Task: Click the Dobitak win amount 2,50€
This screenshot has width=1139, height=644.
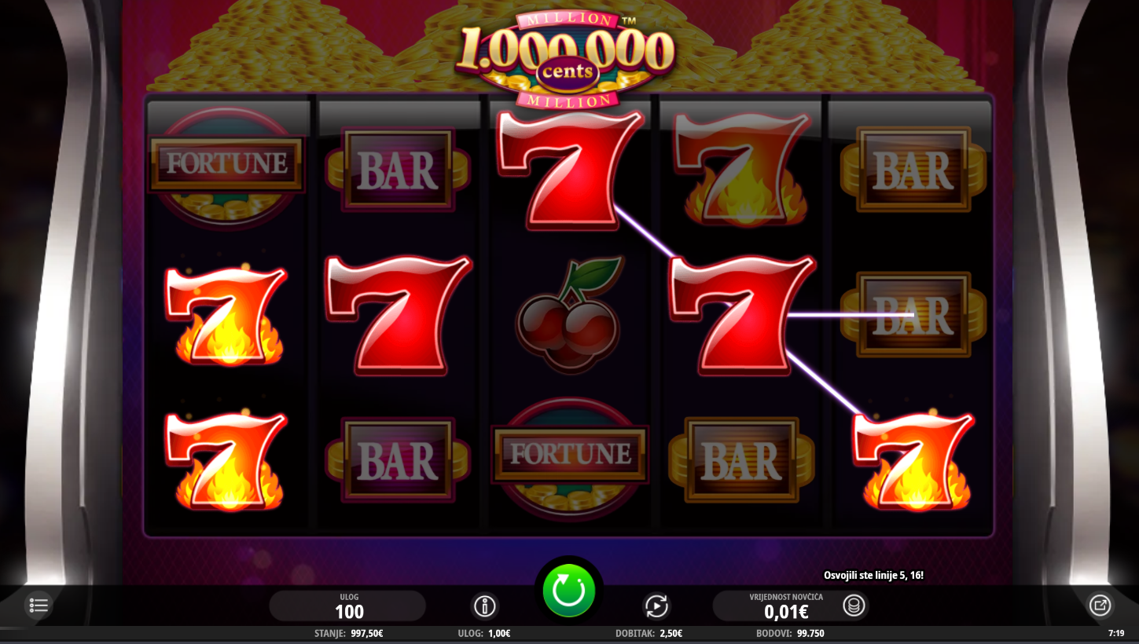Action: (x=648, y=633)
